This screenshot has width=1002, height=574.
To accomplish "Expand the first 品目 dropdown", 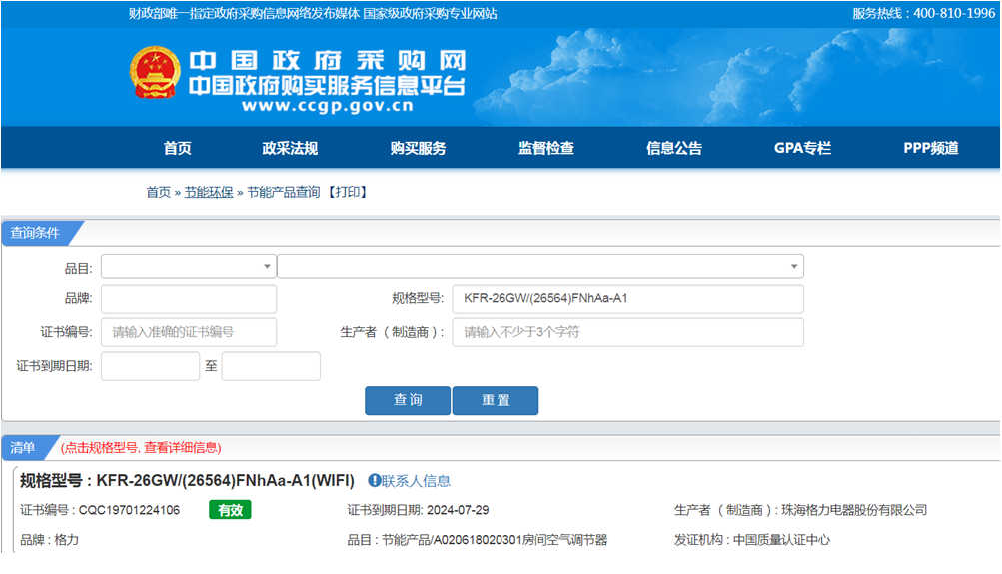I will coord(189,266).
